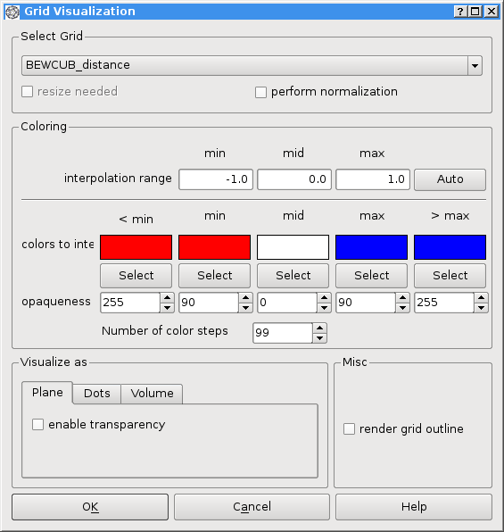This screenshot has width=504, height=532.
Task: Switch to the Dots tab
Action: point(96,394)
